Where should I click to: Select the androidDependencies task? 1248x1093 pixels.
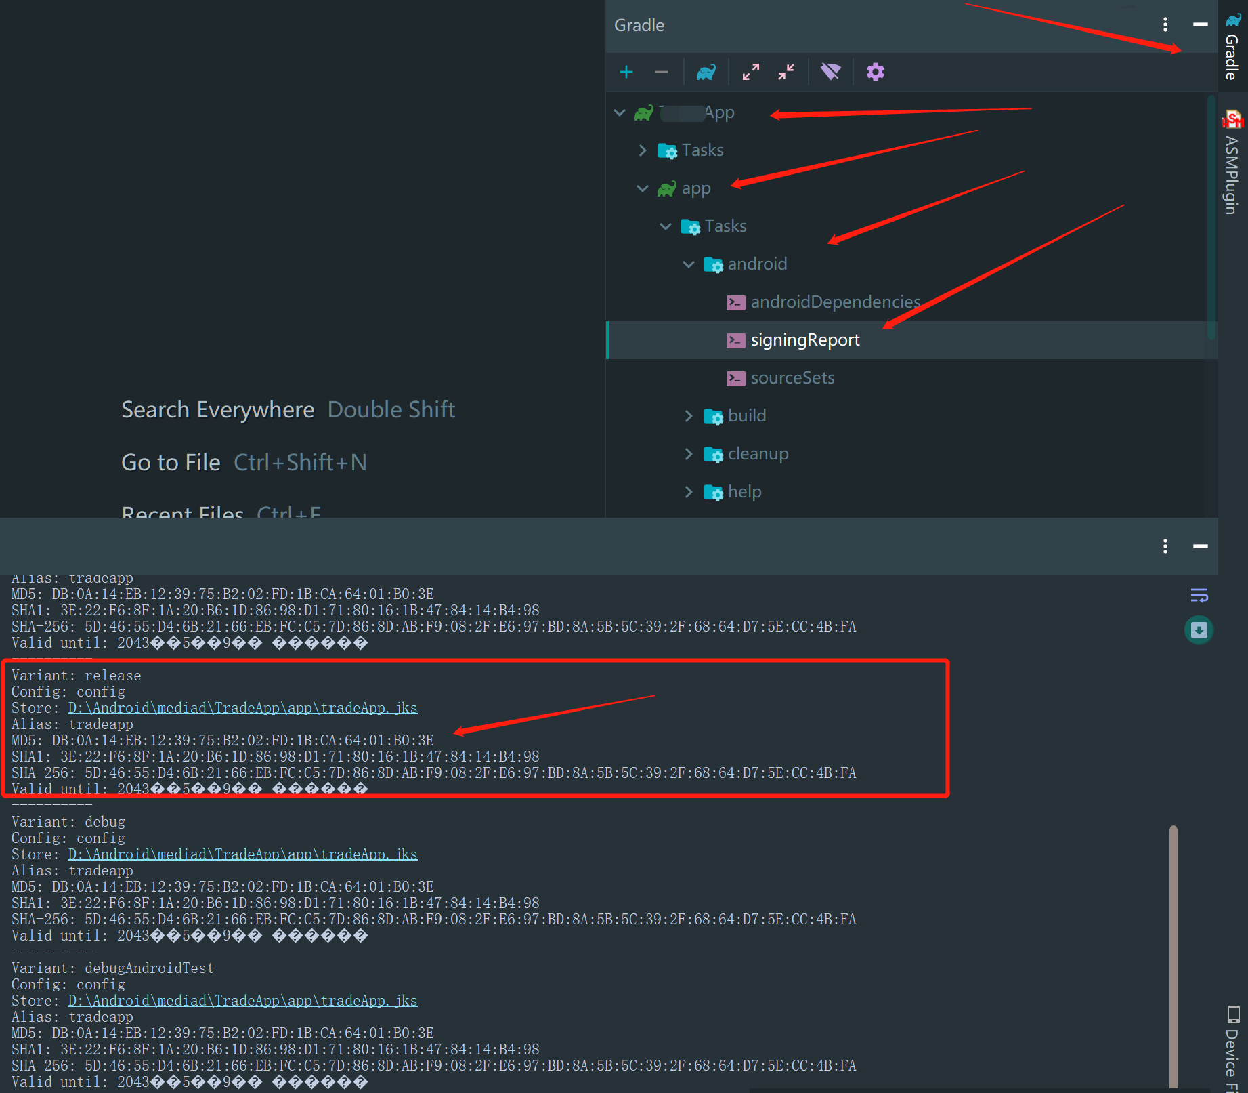(836, 302)
